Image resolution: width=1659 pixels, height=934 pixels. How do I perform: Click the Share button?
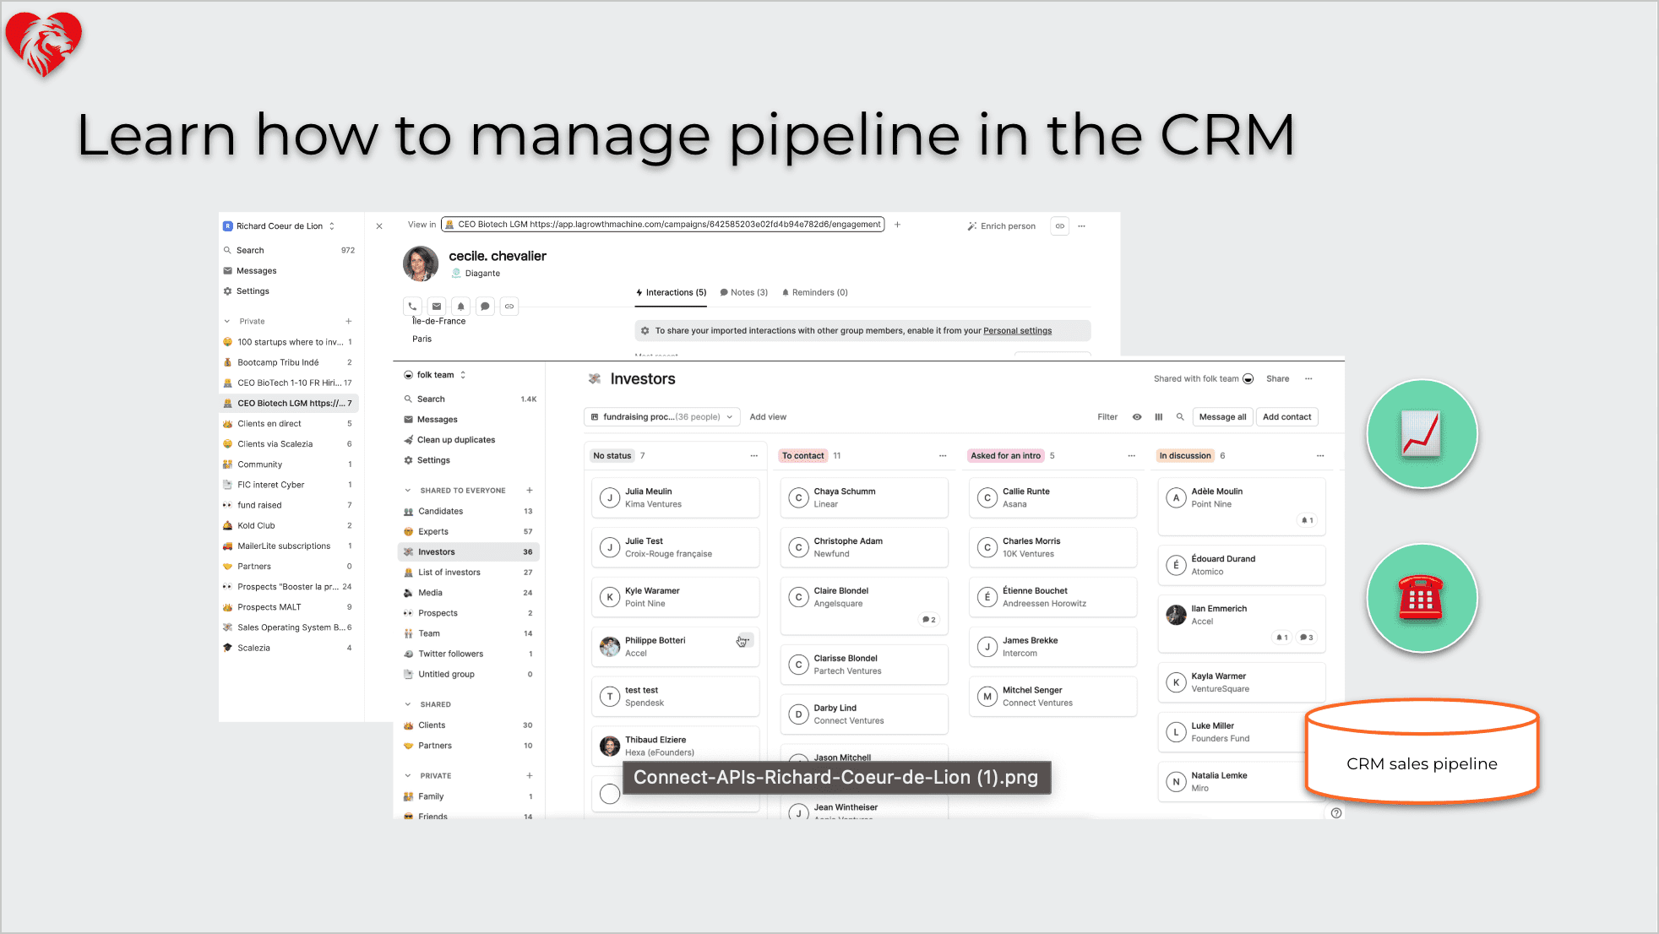(1277, 378)
